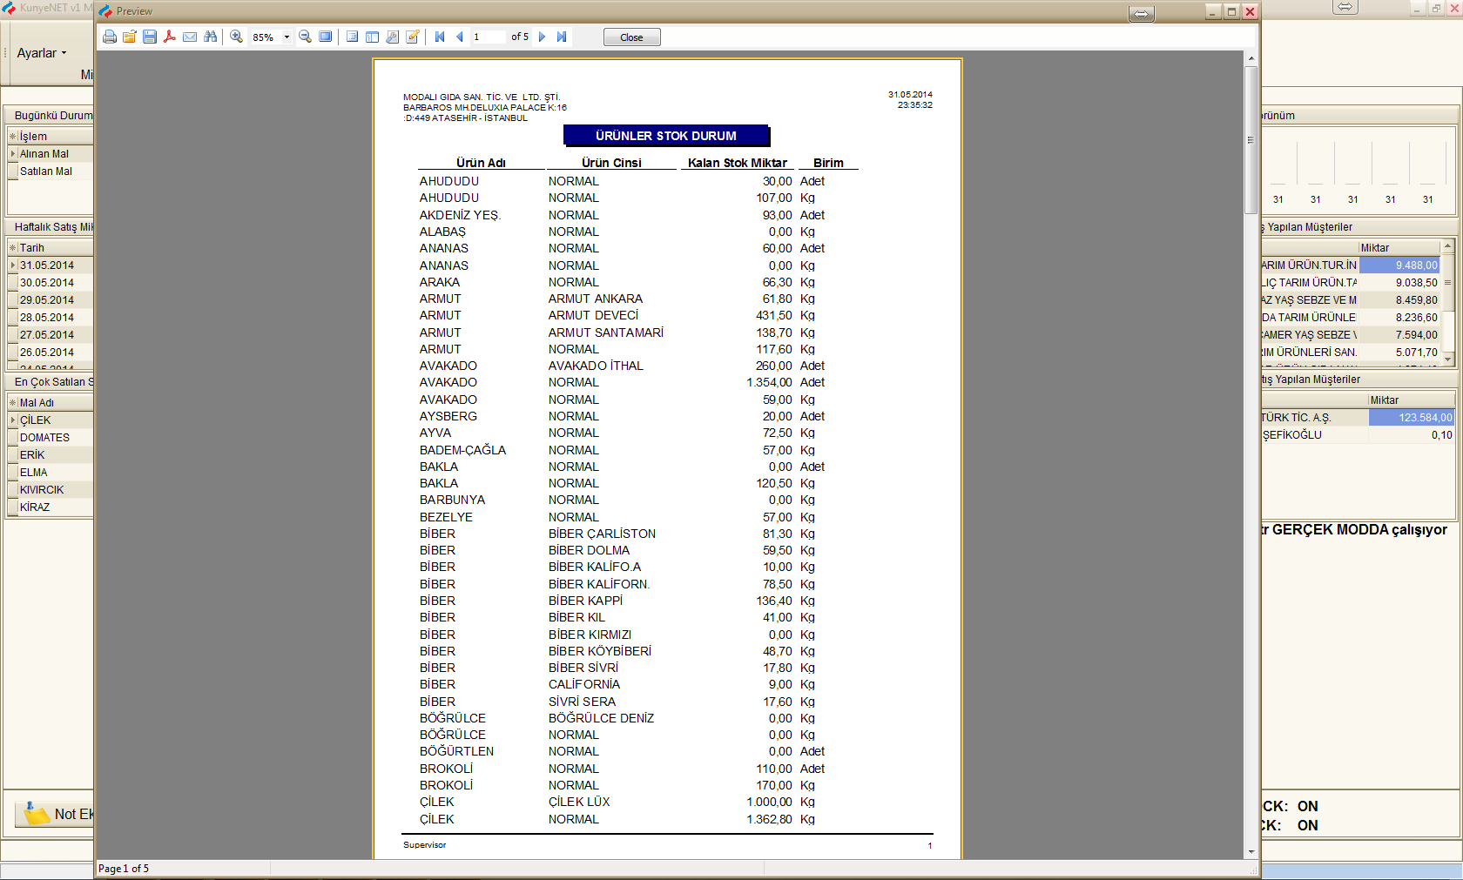This screenshot has height=880, width=1463.
Task: Open Ayarlar menu in KunyeNET window
Action: click(41, 53)
